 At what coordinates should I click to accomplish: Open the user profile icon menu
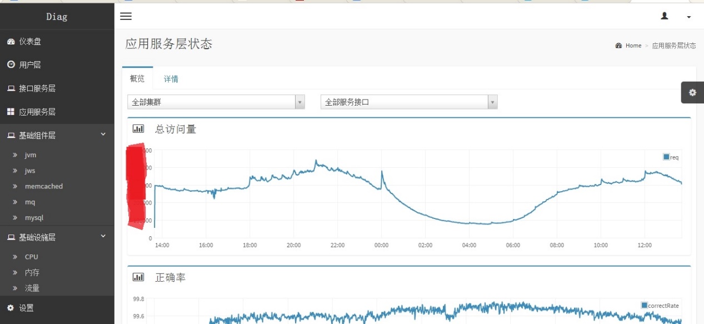tap(665, 17)
